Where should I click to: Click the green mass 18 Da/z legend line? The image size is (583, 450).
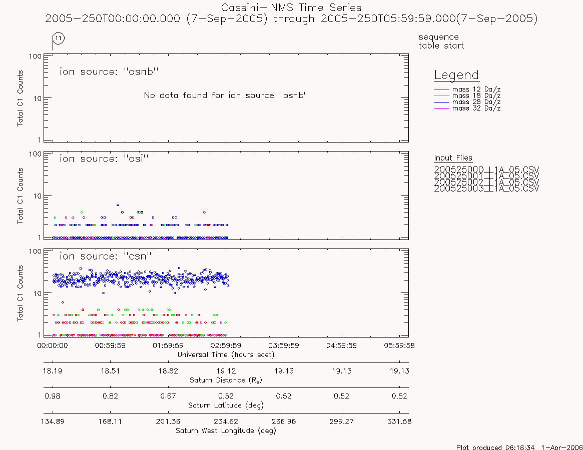coord(441,96)
